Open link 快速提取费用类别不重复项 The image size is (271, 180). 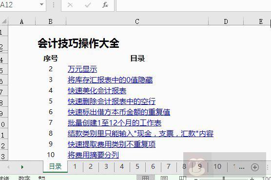click(x=112, y=144)
